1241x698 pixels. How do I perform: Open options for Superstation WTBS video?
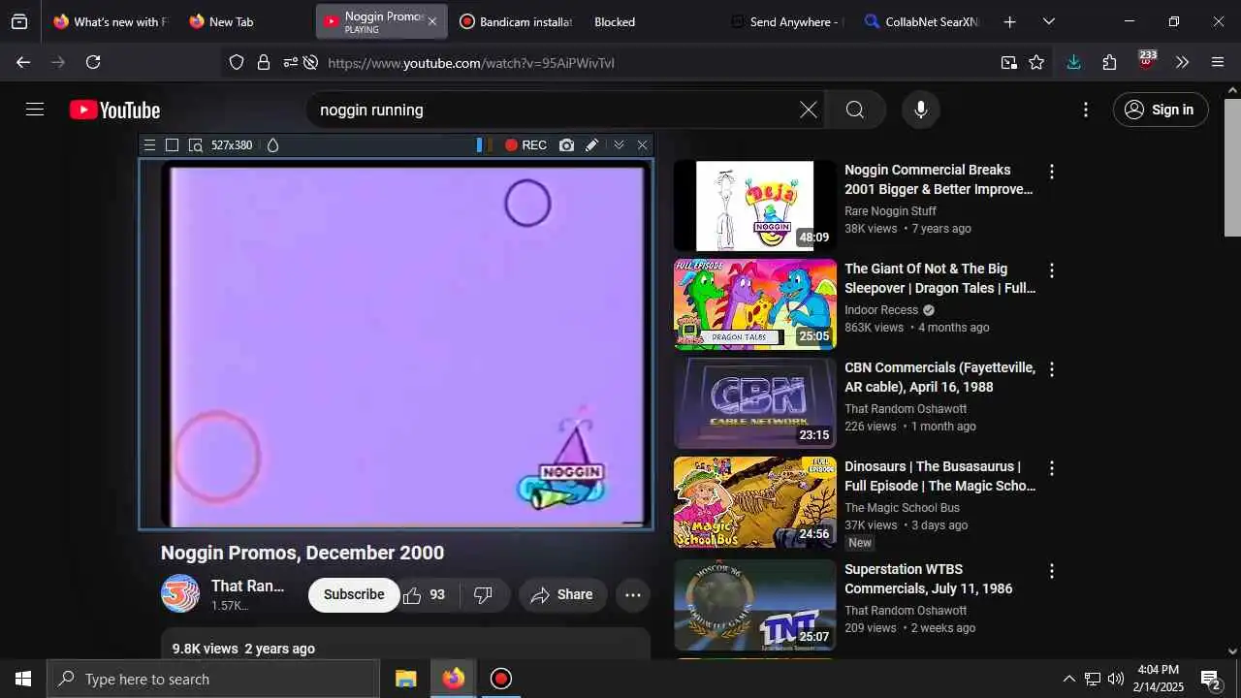[x=1051, y=571]
